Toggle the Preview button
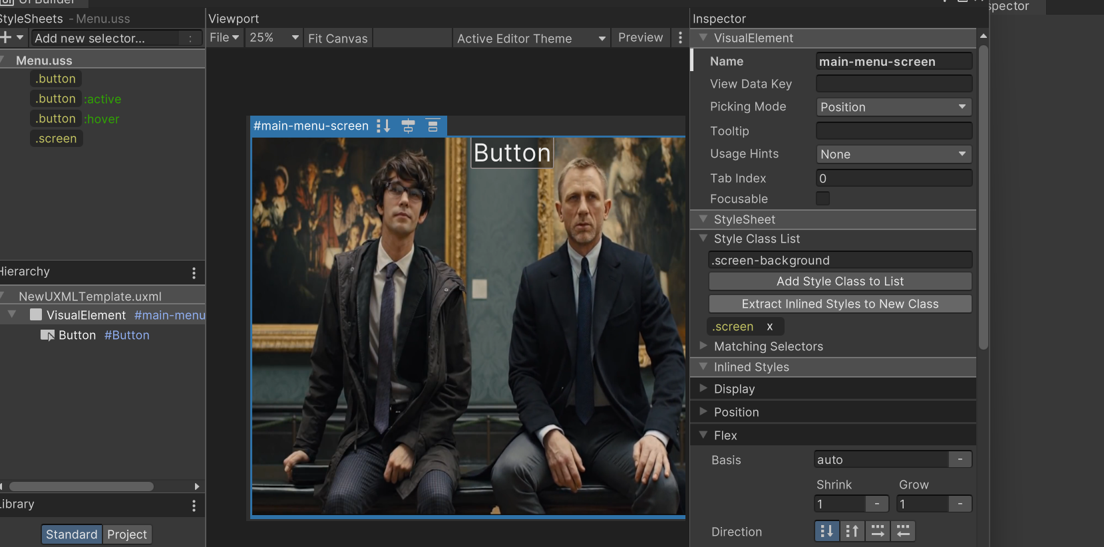The width and height of the screenshot is (1104, 547). [640, 38]
